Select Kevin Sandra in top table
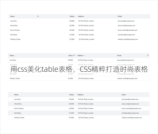The image size is (158, 134). pyautogui.click(x=15, y=30)
